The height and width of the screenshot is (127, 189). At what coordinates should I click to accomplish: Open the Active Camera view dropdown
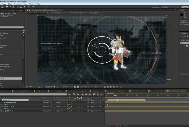(x=86, y=87)
